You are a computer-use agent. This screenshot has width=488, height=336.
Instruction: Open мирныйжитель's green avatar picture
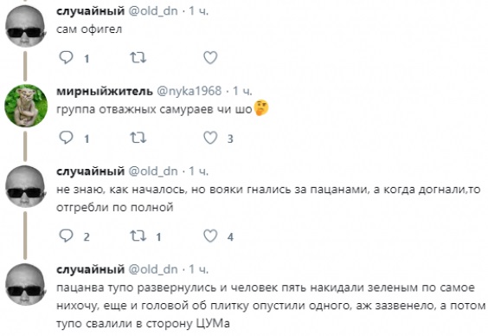(26, 106)
